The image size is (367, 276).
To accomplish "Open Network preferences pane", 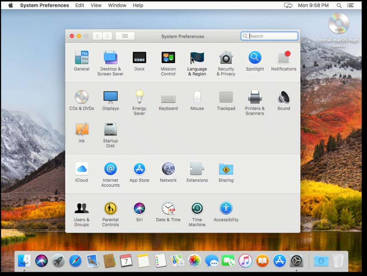I will (168, 172).
